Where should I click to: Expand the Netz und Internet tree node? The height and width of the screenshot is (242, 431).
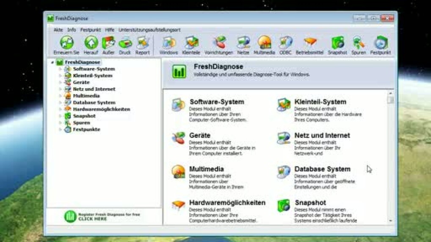click(60, 89)
